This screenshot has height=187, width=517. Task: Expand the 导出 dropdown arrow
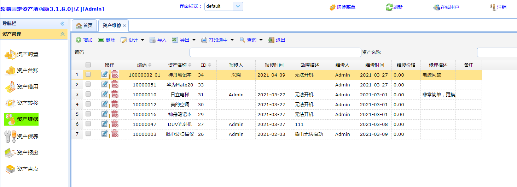click(x=194, y=40)
